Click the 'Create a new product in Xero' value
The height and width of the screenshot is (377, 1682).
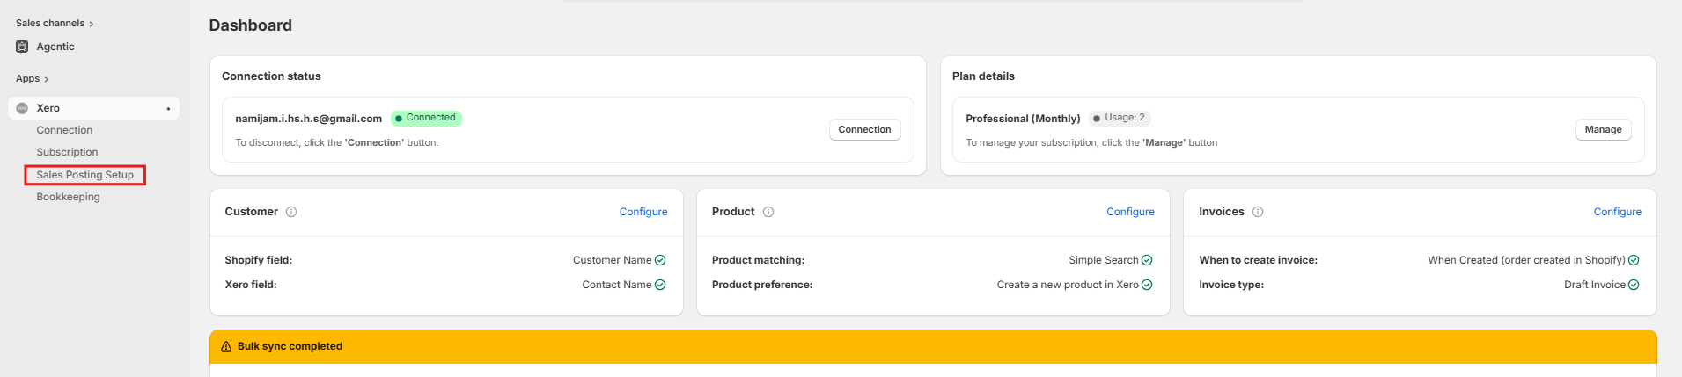click(1067, 285)
